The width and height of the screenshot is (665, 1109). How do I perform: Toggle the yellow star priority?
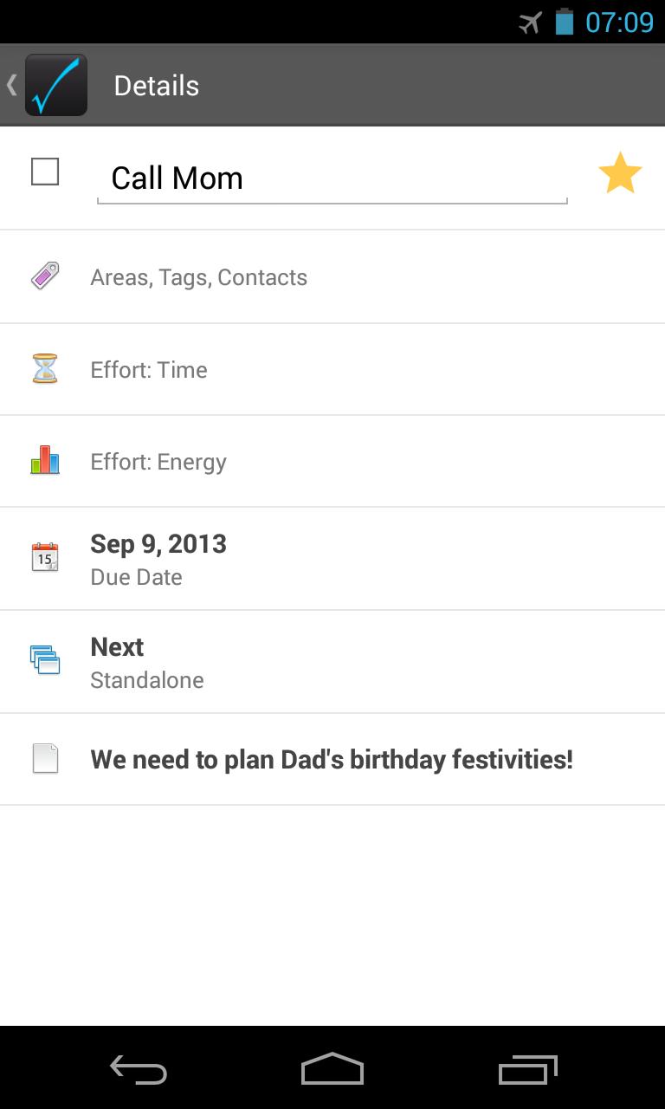pos(620,173)
